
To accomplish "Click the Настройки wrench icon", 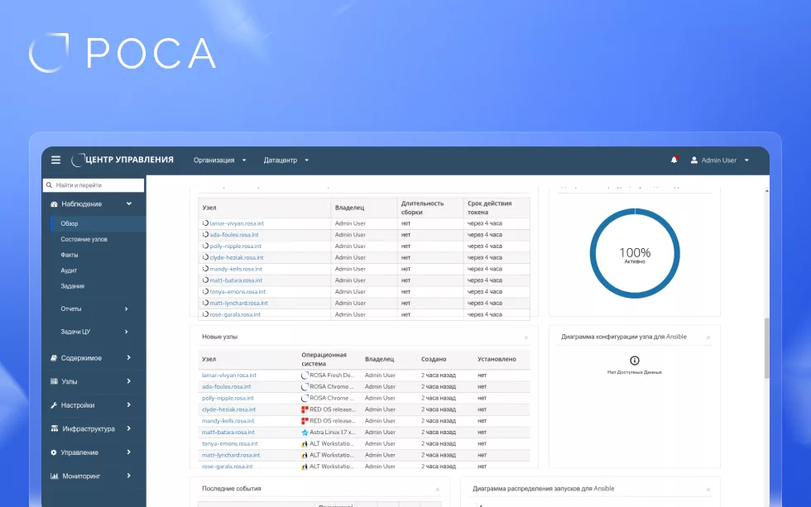I will tap(54, 405).
